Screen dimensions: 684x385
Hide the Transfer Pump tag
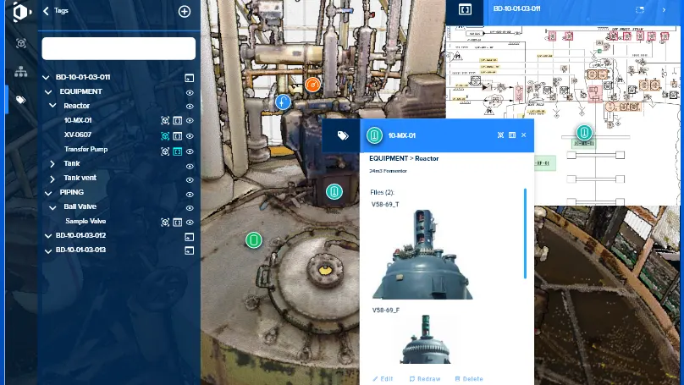click(190, 151)
